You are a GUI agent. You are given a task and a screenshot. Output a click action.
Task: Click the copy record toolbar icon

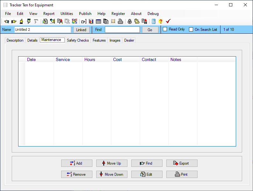point(60,21)
